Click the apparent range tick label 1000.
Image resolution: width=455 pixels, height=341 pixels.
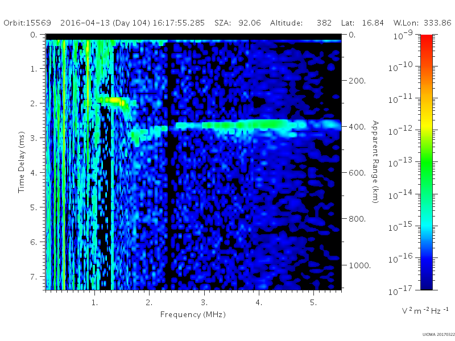359,265
